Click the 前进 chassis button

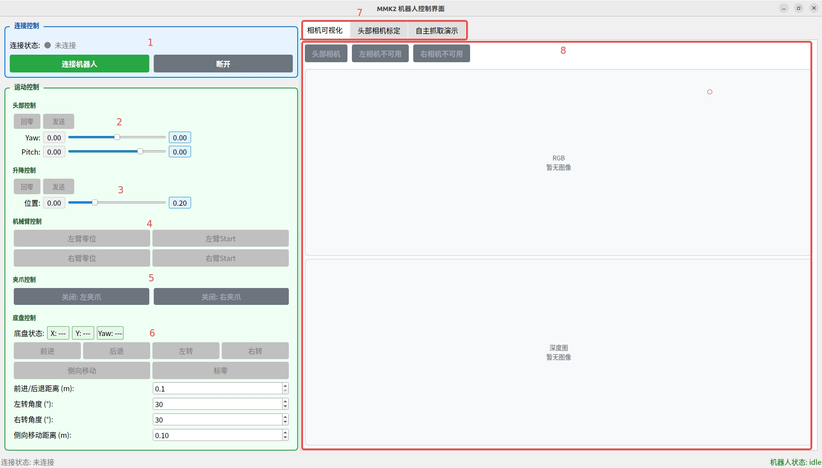(47, 351)
